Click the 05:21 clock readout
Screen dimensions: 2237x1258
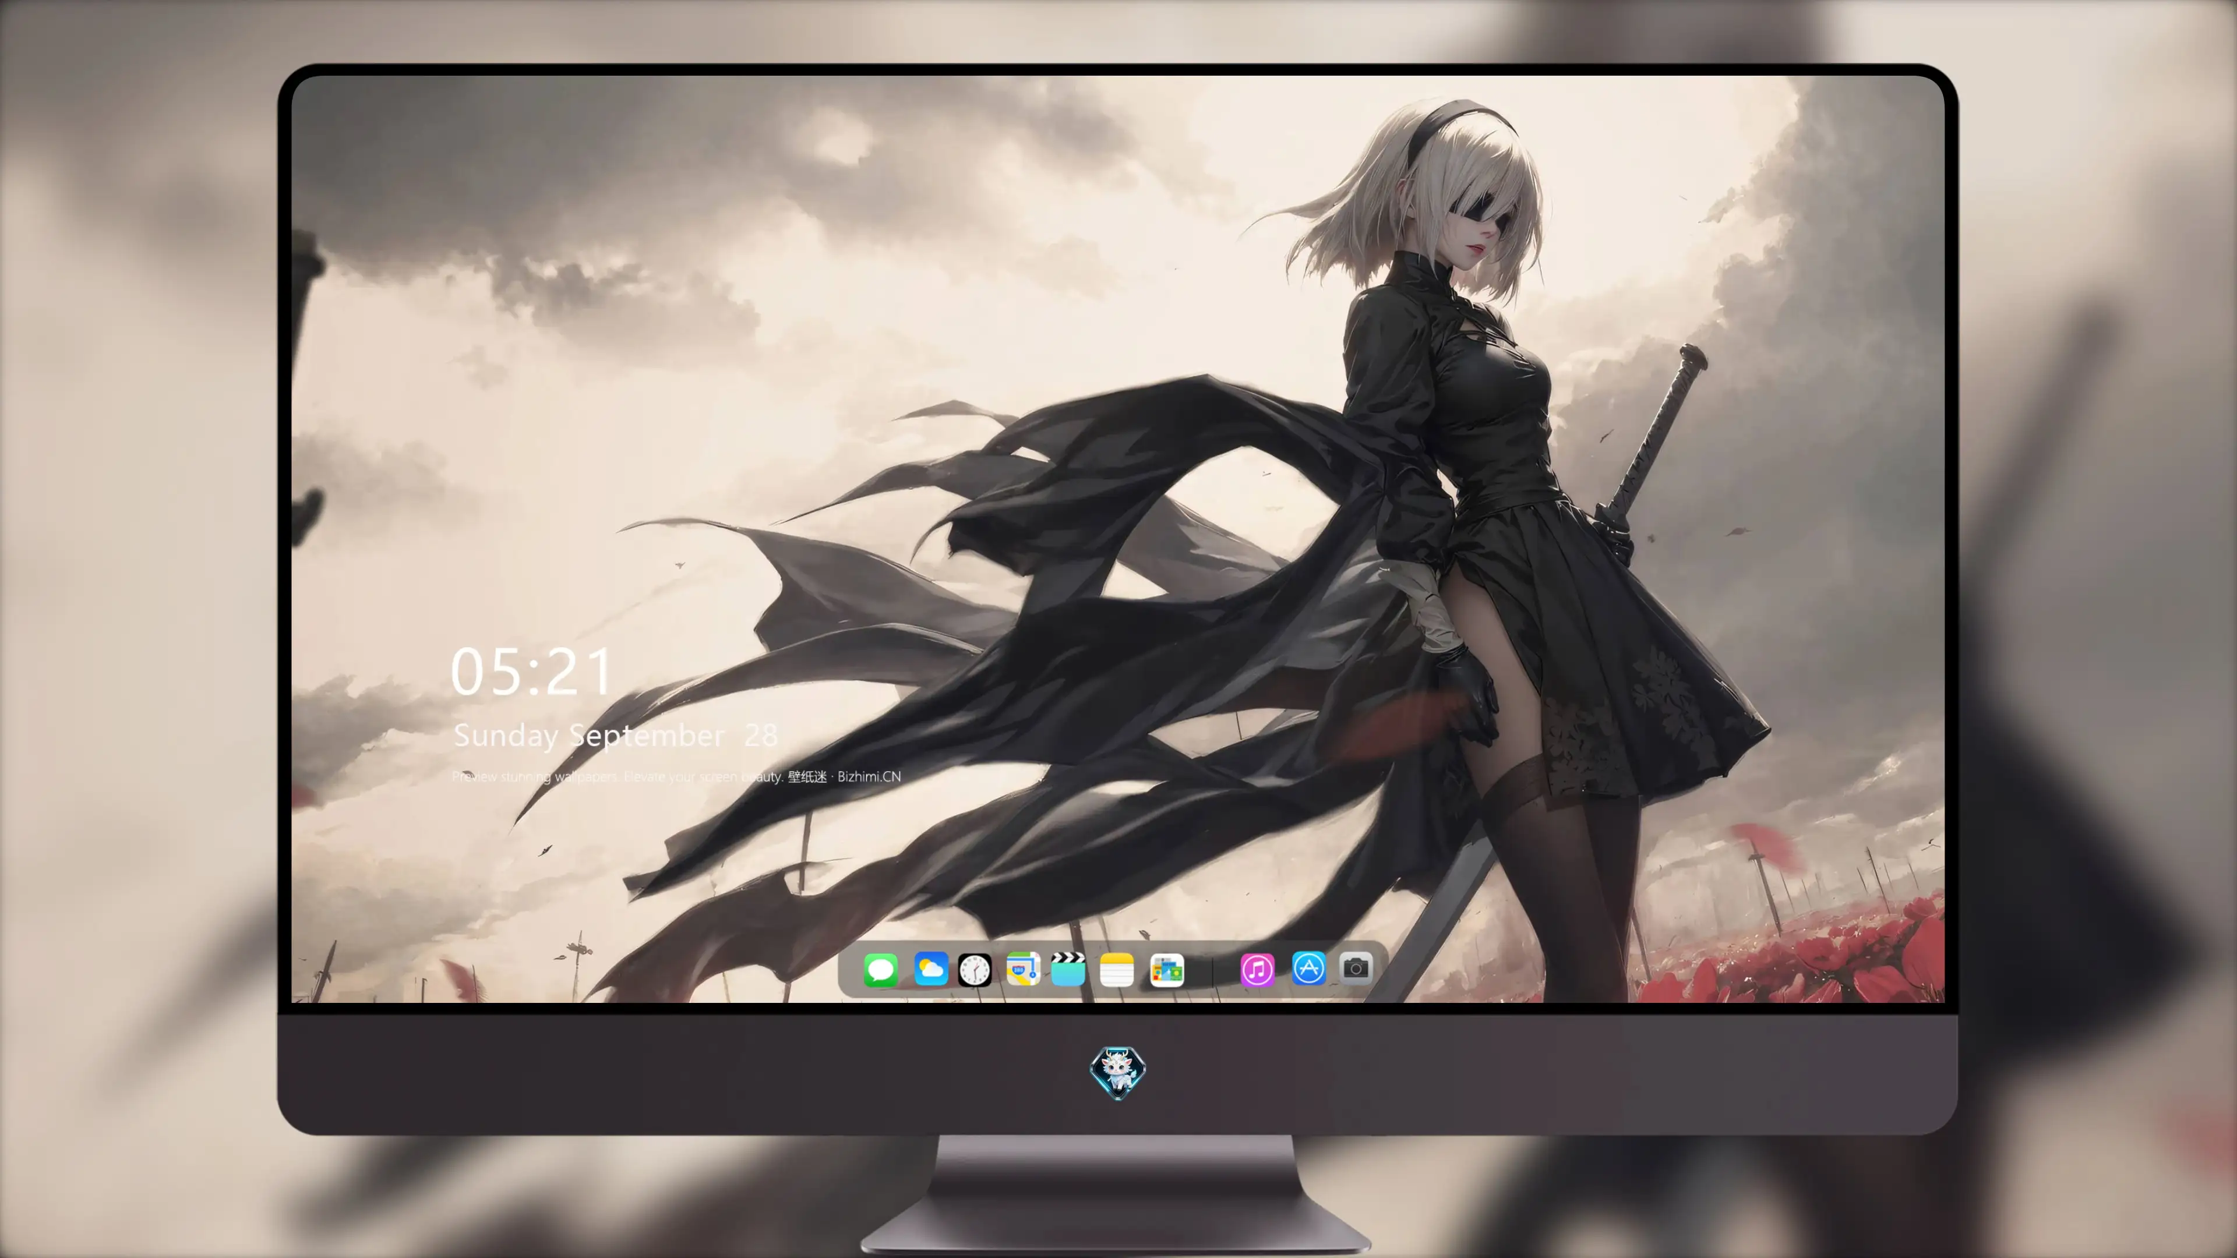[x=531, y=671]
